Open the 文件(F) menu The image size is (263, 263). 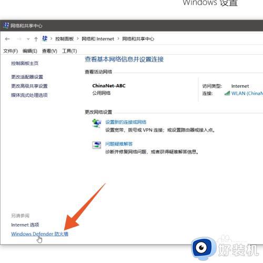pos(11,51)
